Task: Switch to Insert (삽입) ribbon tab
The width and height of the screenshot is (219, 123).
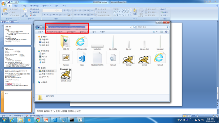Action: point(16,6)
